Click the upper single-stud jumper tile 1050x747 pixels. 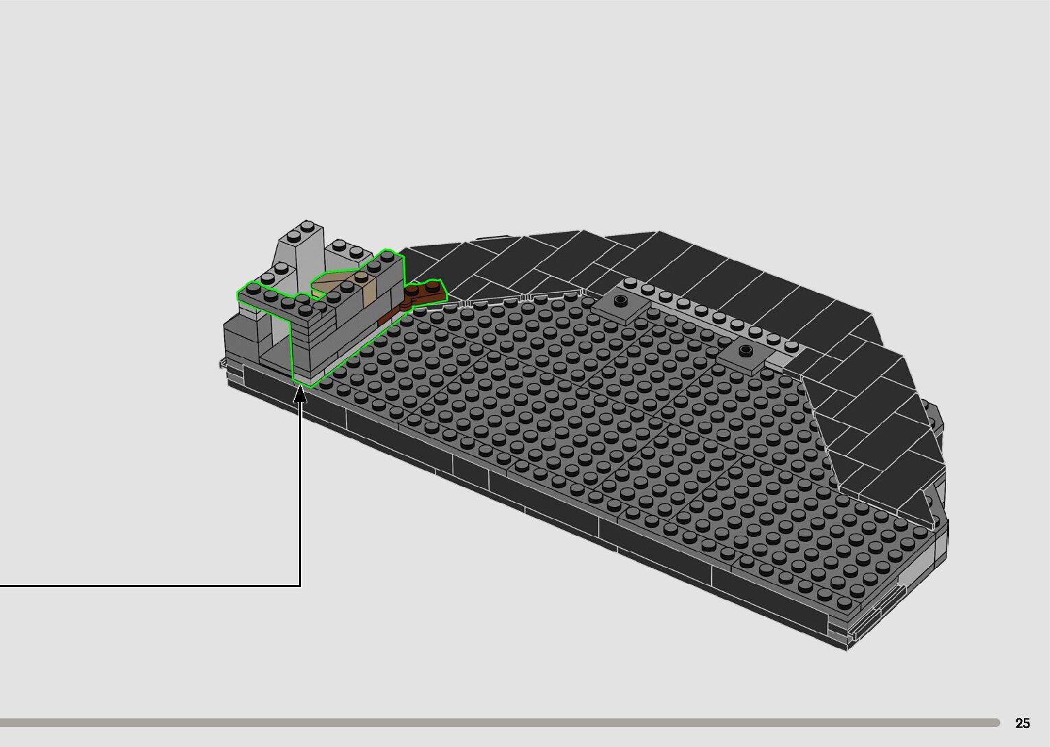pos(621,302)
